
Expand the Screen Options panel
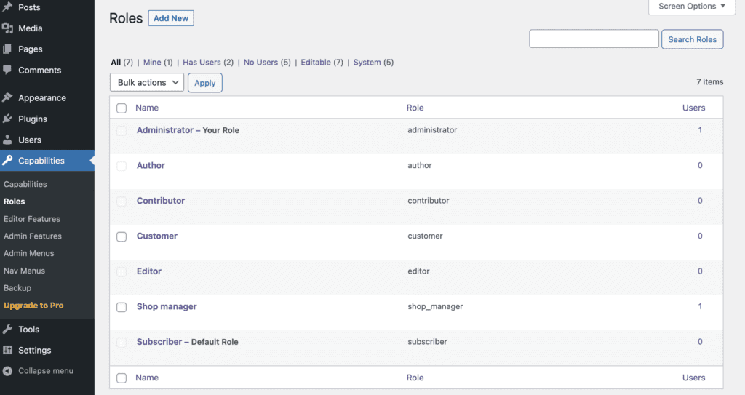[692, 7]
